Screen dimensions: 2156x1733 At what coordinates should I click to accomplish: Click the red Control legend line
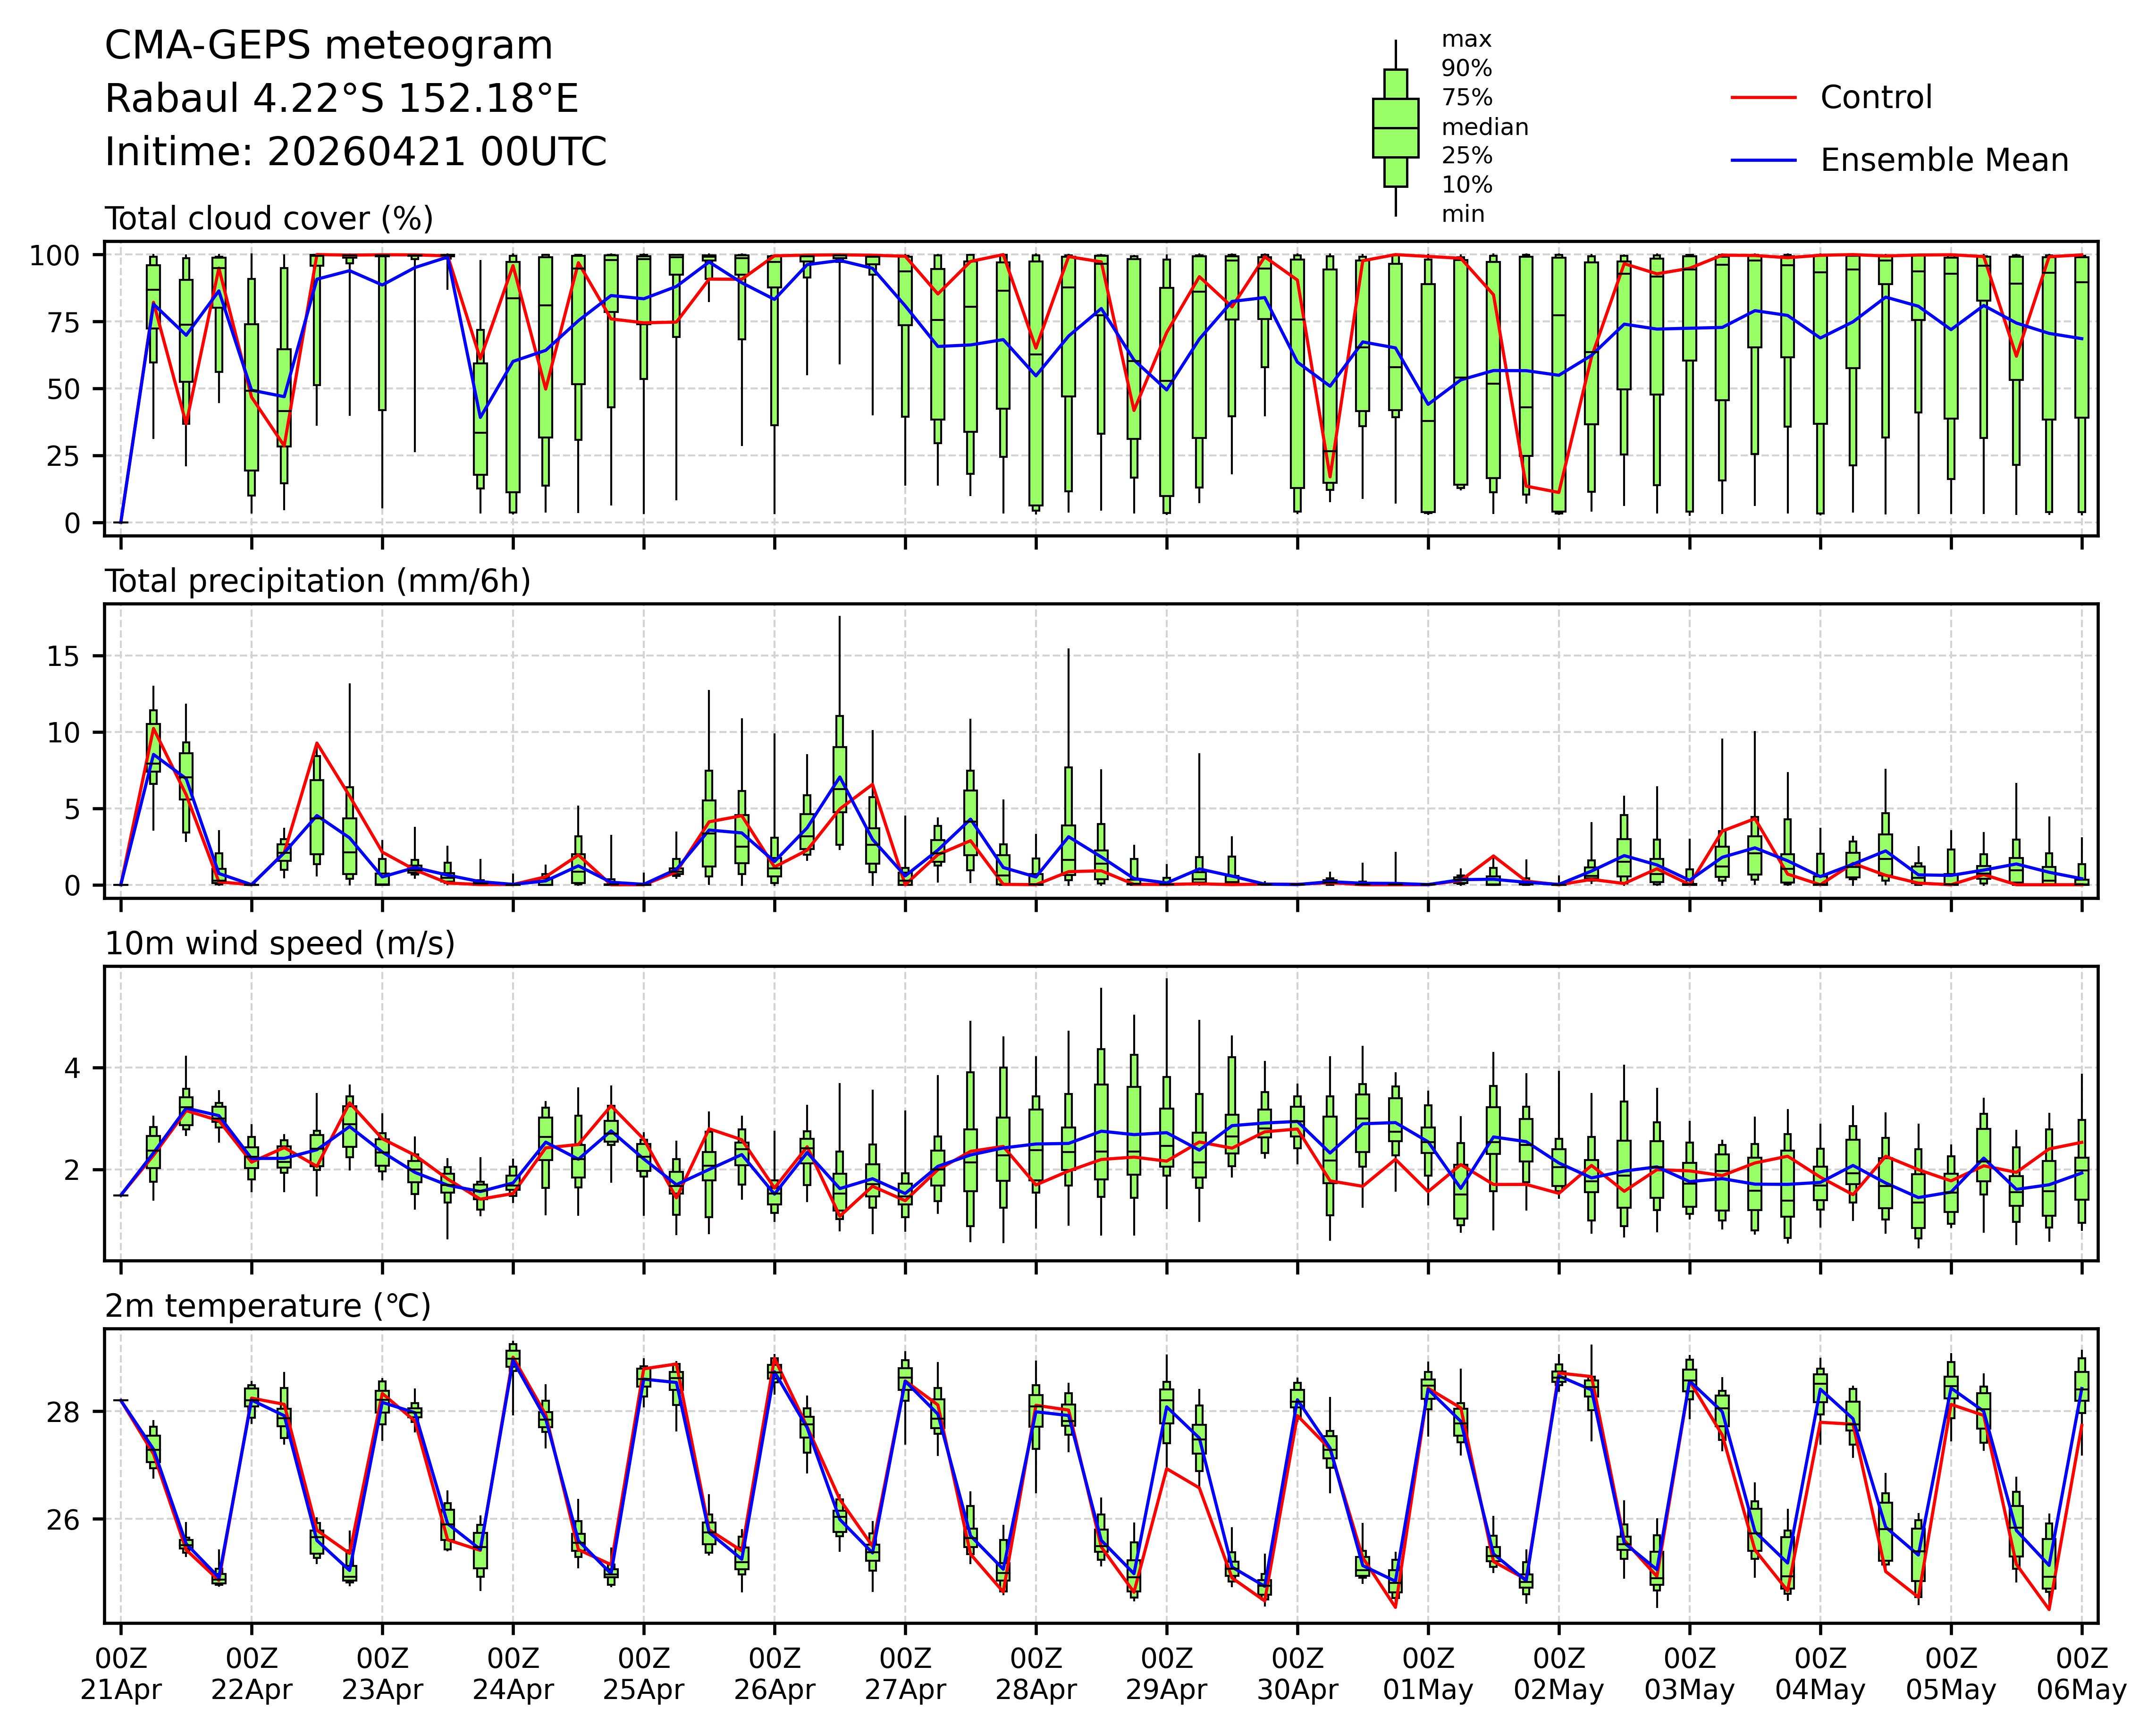(1763, 97)
